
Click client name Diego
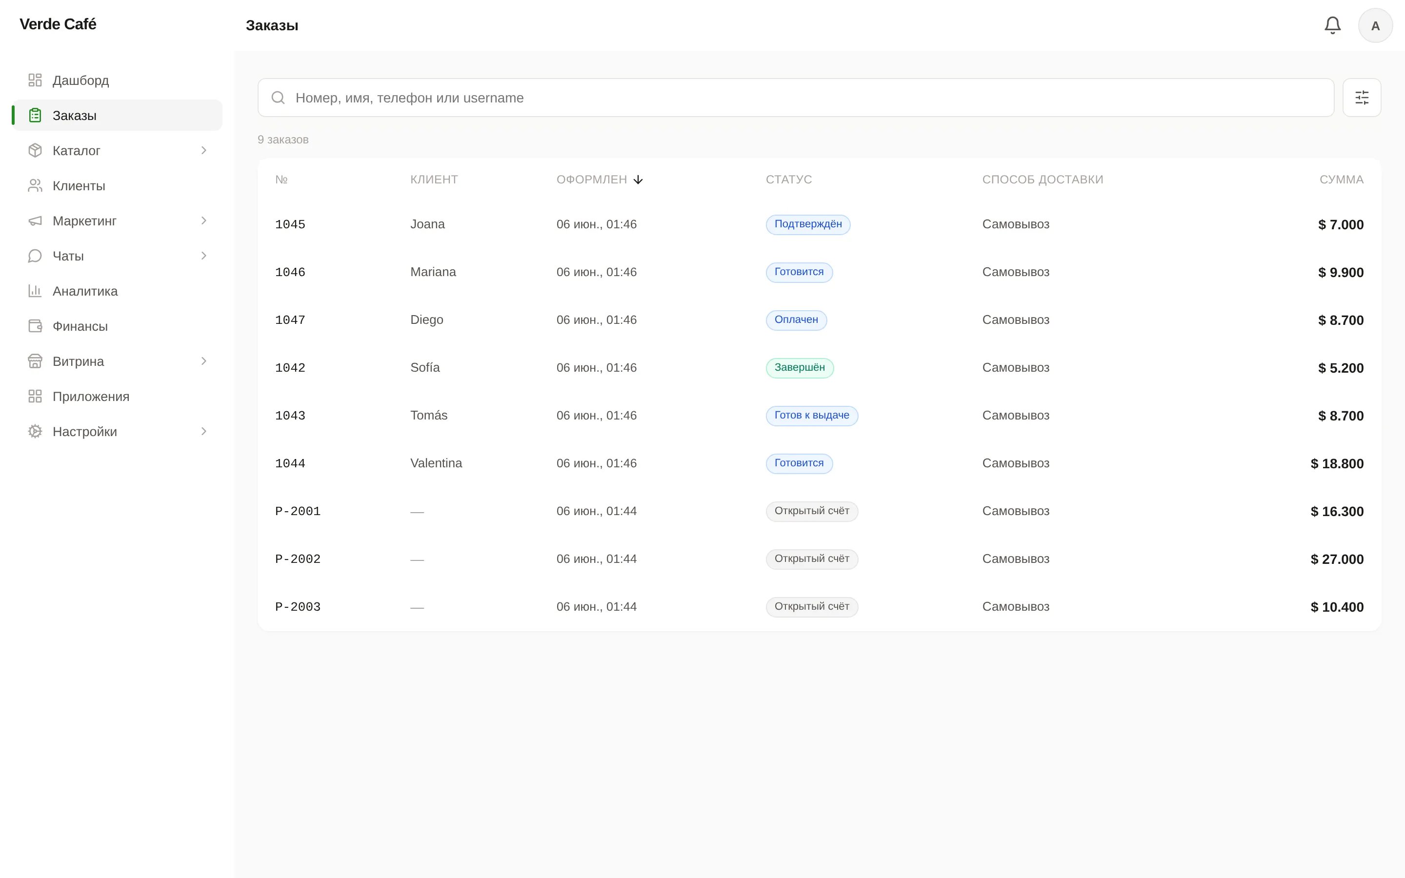click(x=427, y=320)
